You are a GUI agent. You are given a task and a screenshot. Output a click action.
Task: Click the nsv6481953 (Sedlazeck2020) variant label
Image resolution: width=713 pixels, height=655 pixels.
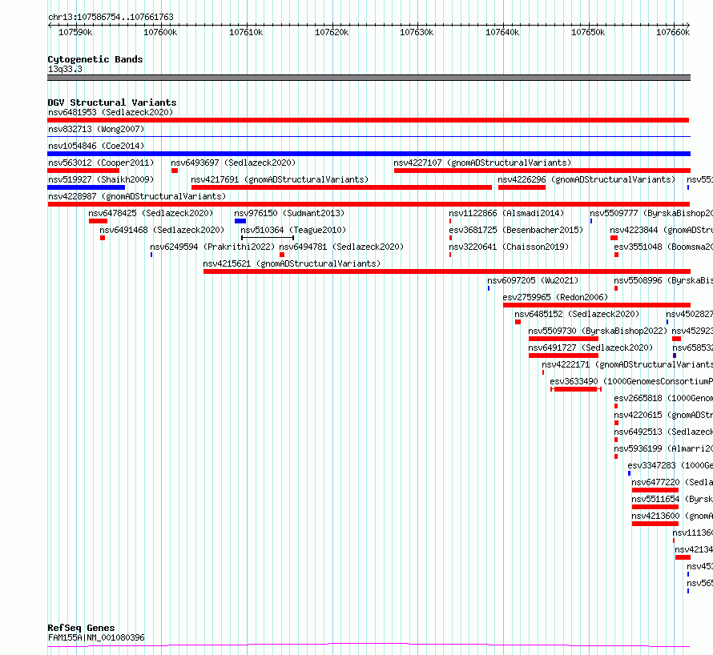coord(111,112)
